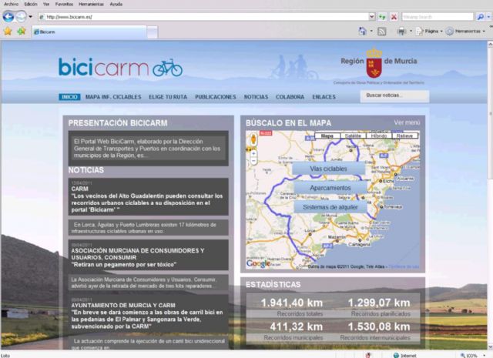Screen dimensions: 493x358
Task: Click the Refresh page icon
Action: point(382,16)
